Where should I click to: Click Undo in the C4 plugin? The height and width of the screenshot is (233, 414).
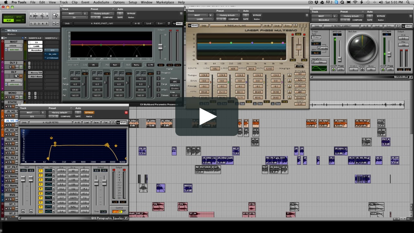click(67, 23)
